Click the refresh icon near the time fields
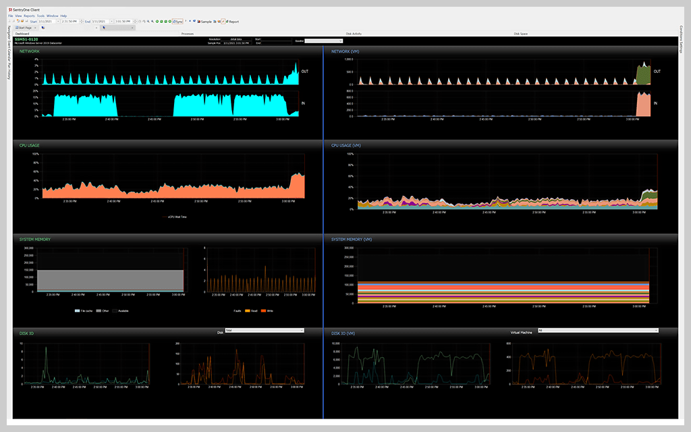The height and width of the screenshot is (432, 691). point(140,21)
